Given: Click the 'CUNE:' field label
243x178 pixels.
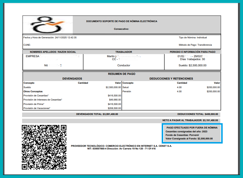Looking at the screenshot, I should pyautogui.click(x=27, y=45).
